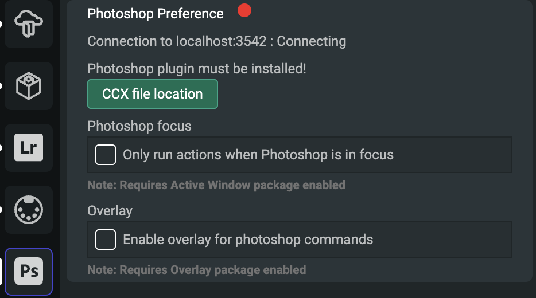
Task: Click the white dot beside the cloud icon
Action: coord(1,24)
